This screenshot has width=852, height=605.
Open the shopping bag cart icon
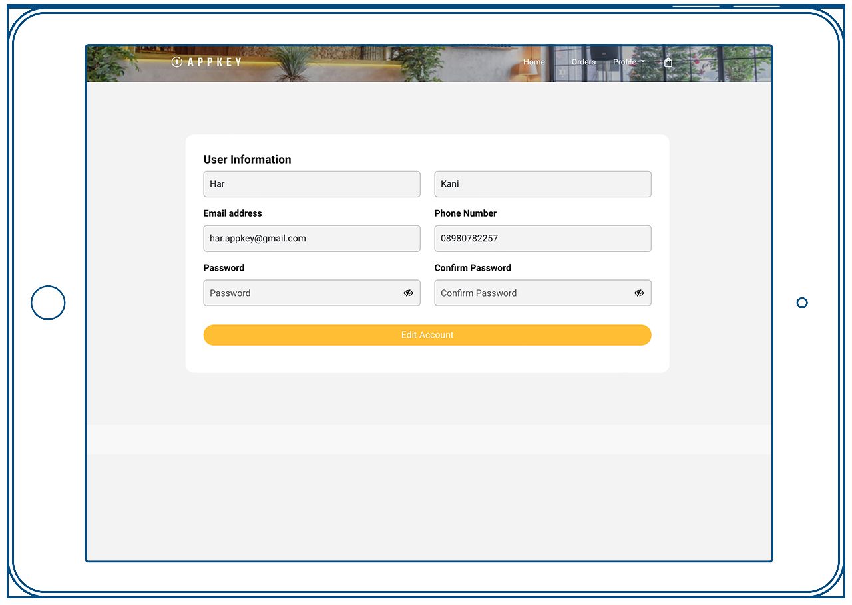pyautogui.click(x=668, y=62)
